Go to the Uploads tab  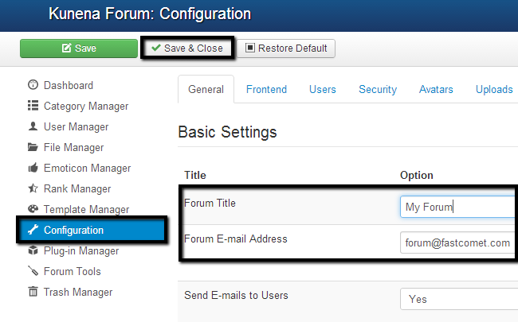tap(494, 90)
